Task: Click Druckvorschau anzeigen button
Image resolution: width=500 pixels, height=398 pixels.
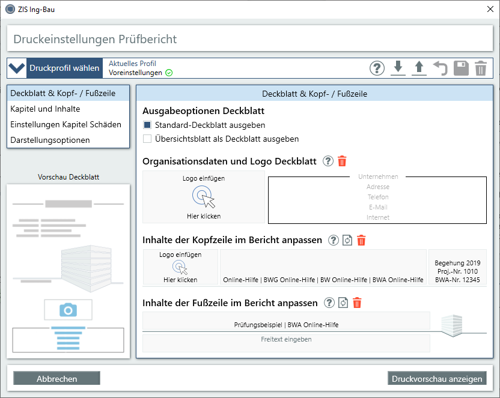Action: point(437,379)
